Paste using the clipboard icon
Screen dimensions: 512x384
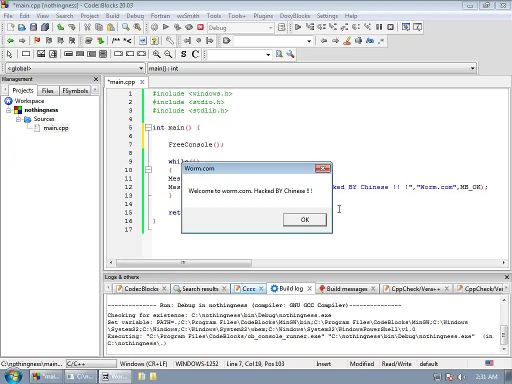coord(110,27)
